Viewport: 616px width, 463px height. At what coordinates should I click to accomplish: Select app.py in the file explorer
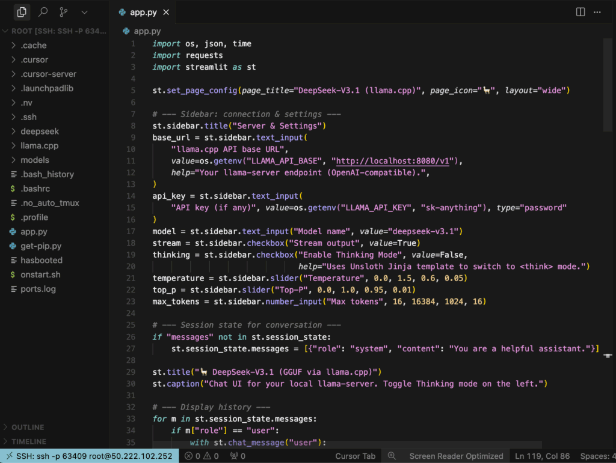pos(55,232)
